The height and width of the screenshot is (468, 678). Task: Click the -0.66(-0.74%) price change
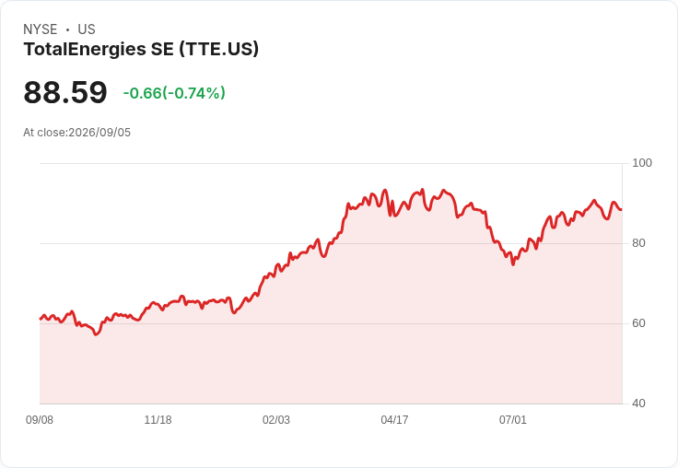click(174, 93)
